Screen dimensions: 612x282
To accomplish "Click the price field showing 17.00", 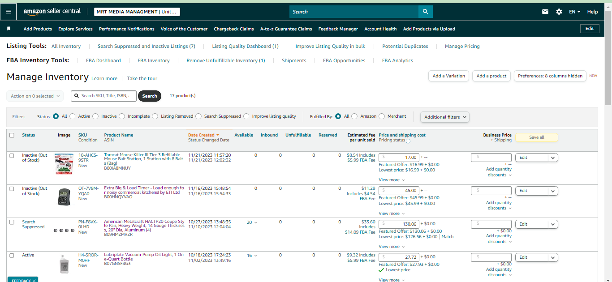I will click(399, 157).
